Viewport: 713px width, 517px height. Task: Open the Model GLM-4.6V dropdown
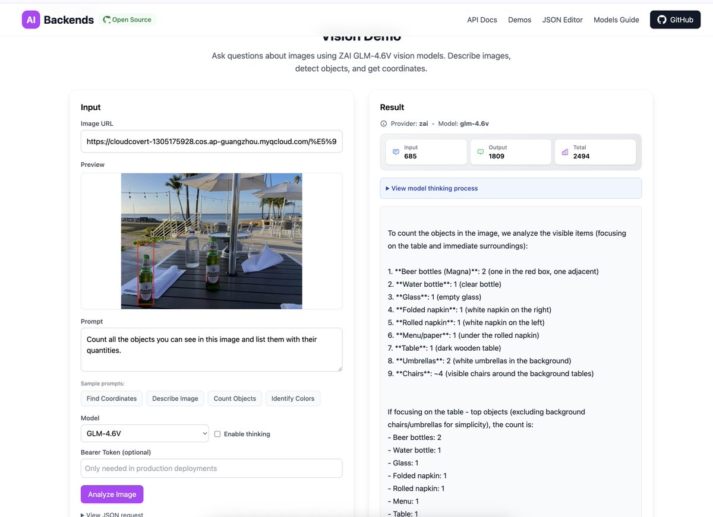click(x=145, y=433)
